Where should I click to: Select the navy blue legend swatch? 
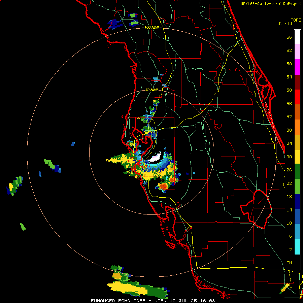tap(297, 202)
